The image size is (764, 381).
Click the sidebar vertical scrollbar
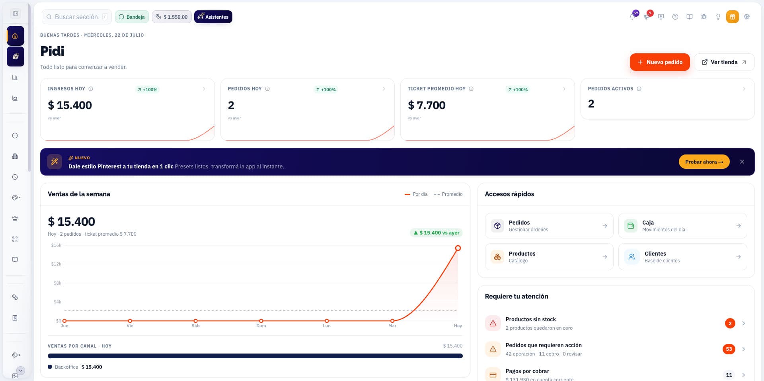tap(29, 88)
